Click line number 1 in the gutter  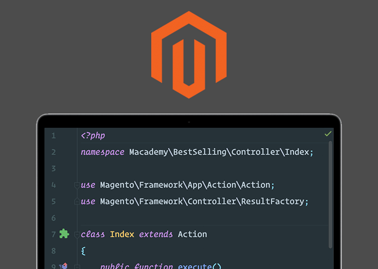click(54, 136)
